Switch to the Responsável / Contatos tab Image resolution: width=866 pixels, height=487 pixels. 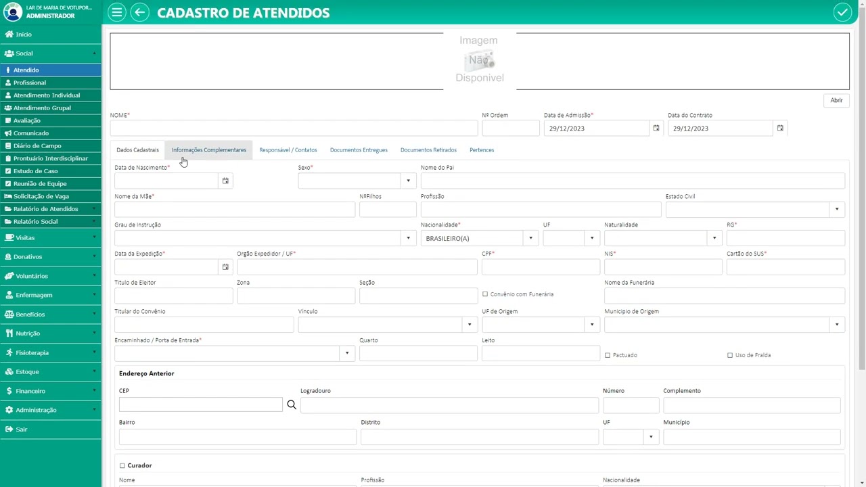click(288, 150)
